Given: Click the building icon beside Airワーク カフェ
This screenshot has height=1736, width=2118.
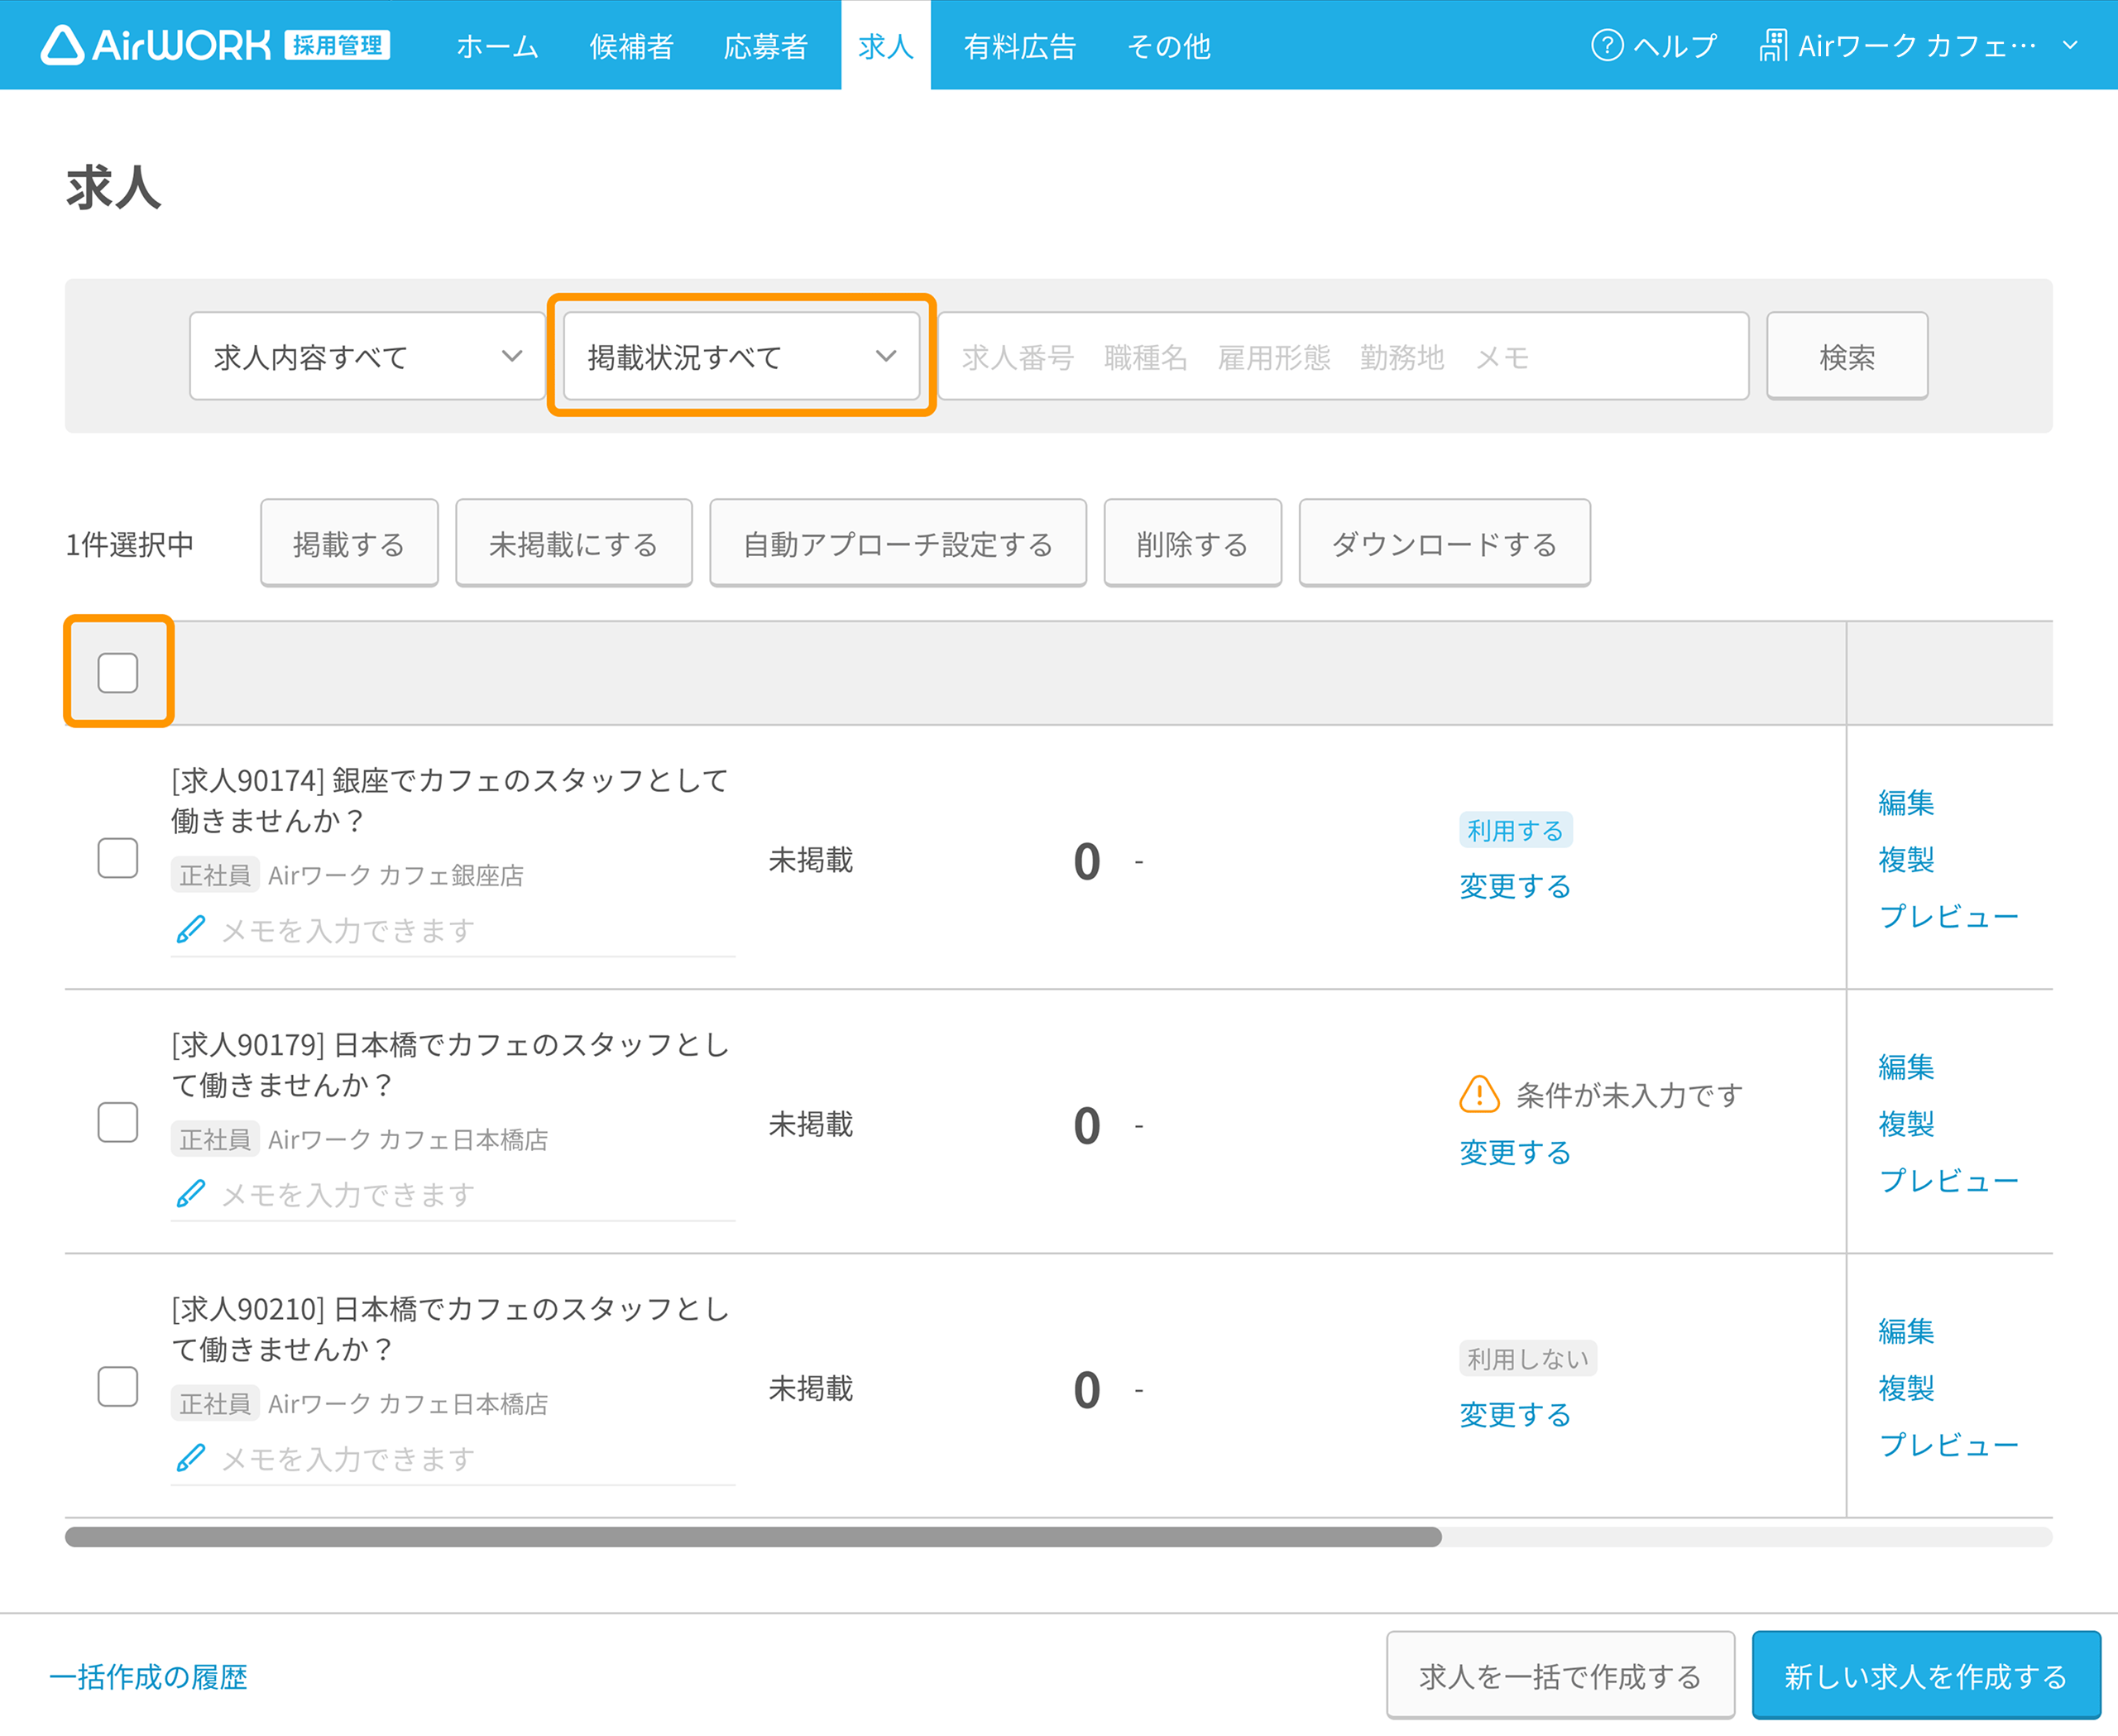Looking at the screenshot, I should click(x=1773, y=45).
